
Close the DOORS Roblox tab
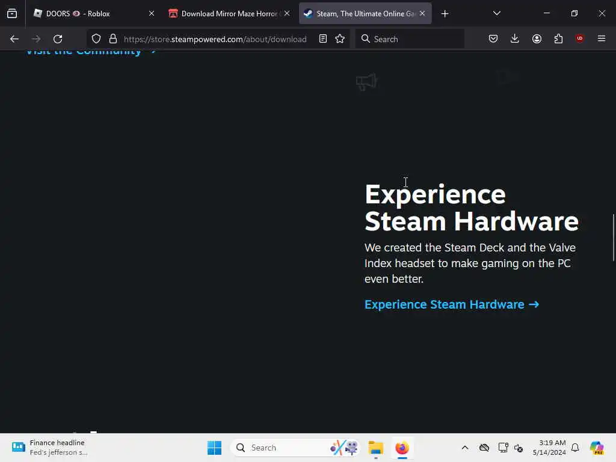tap(151, 14)
